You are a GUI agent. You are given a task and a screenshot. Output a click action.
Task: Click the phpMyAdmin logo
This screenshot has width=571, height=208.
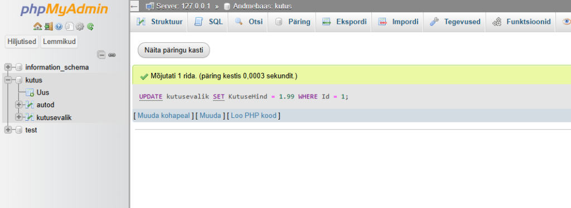(64, 9)
